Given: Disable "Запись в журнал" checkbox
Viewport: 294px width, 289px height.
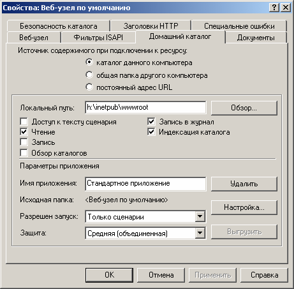Looking at the screenshot, I should pyautogui.click(x=151, y=122).
